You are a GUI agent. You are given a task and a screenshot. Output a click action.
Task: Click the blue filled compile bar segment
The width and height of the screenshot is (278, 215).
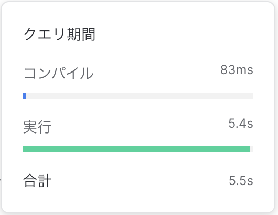[25, 96]
